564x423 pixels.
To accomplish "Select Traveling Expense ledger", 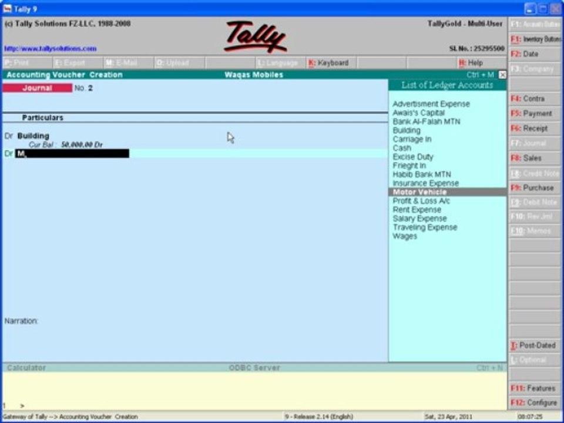I will (x=425, y=227).
